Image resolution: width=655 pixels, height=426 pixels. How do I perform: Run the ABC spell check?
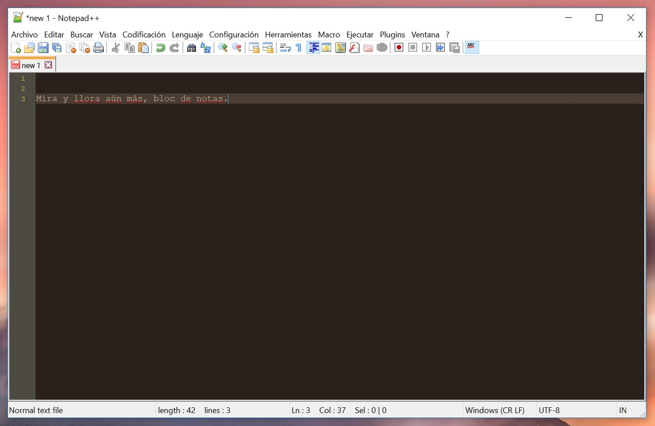[471, 47]
